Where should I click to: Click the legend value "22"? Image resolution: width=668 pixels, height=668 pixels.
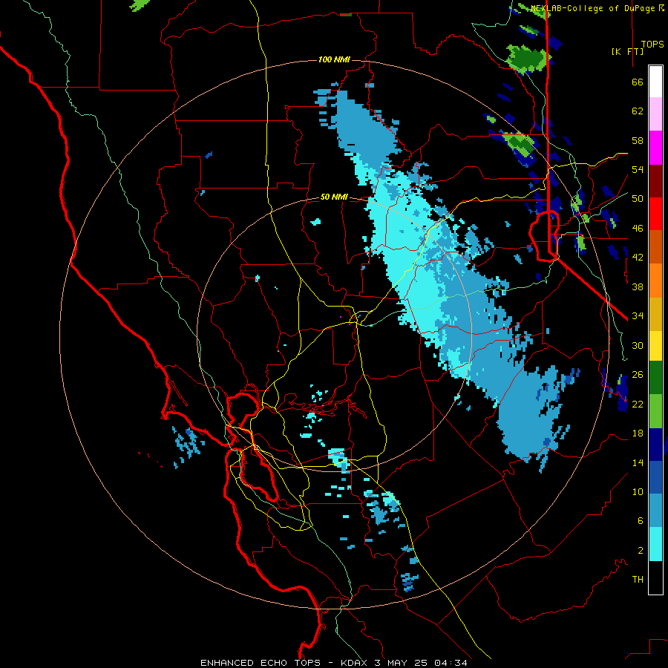pos(638,404)
